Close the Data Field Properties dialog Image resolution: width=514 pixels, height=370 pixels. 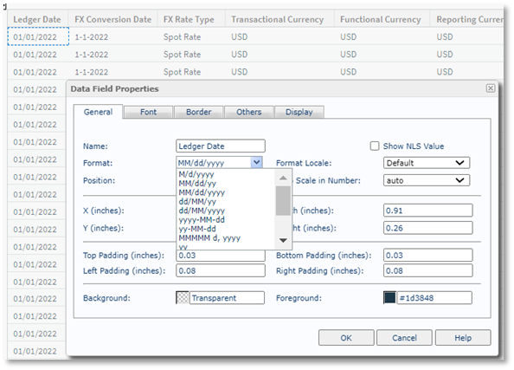point(490,88)
